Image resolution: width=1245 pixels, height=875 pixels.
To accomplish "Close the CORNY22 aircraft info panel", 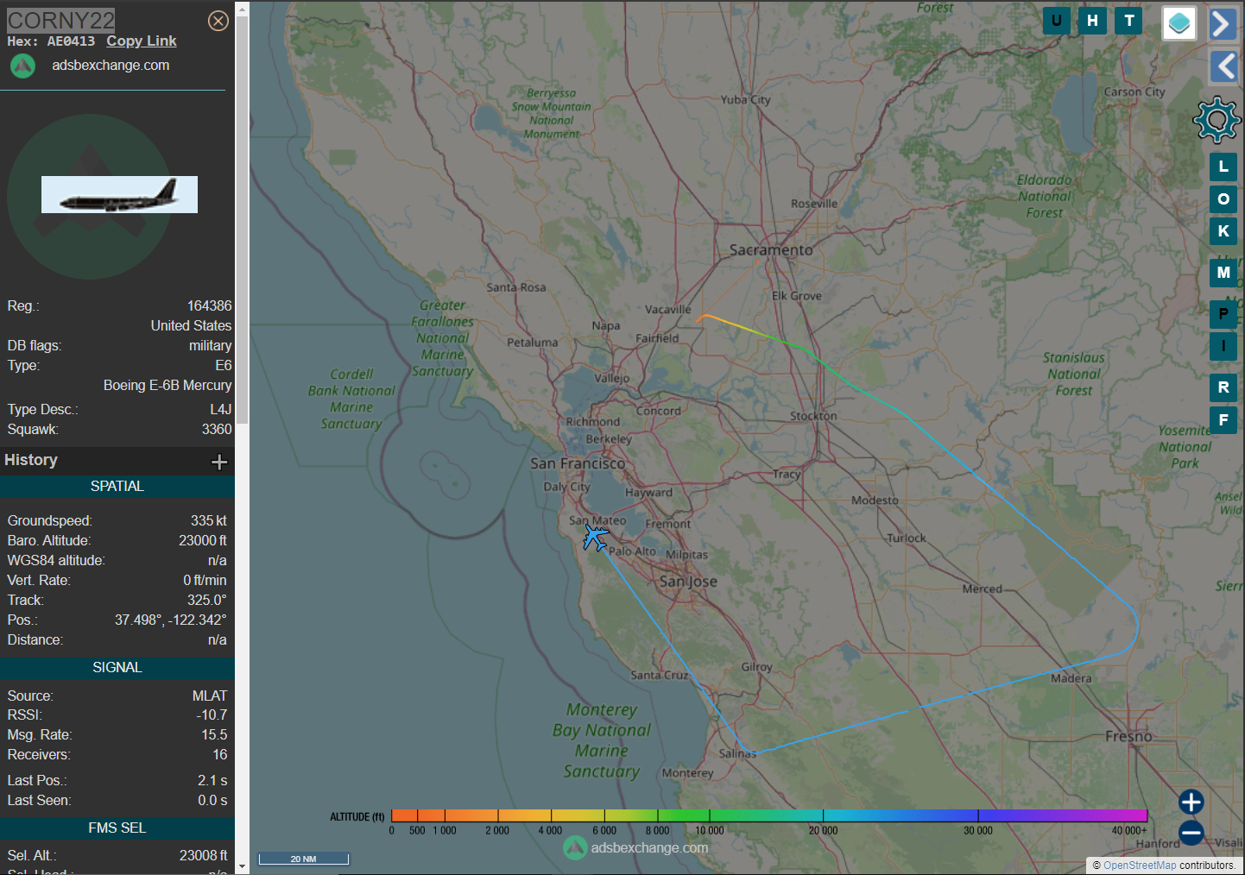I will tap(218, 21).
